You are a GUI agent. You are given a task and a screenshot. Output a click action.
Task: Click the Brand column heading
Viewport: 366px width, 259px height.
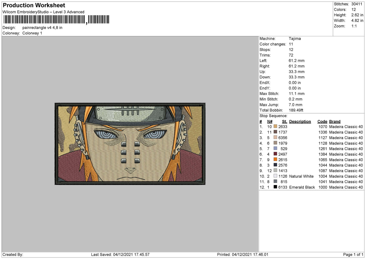335,121
